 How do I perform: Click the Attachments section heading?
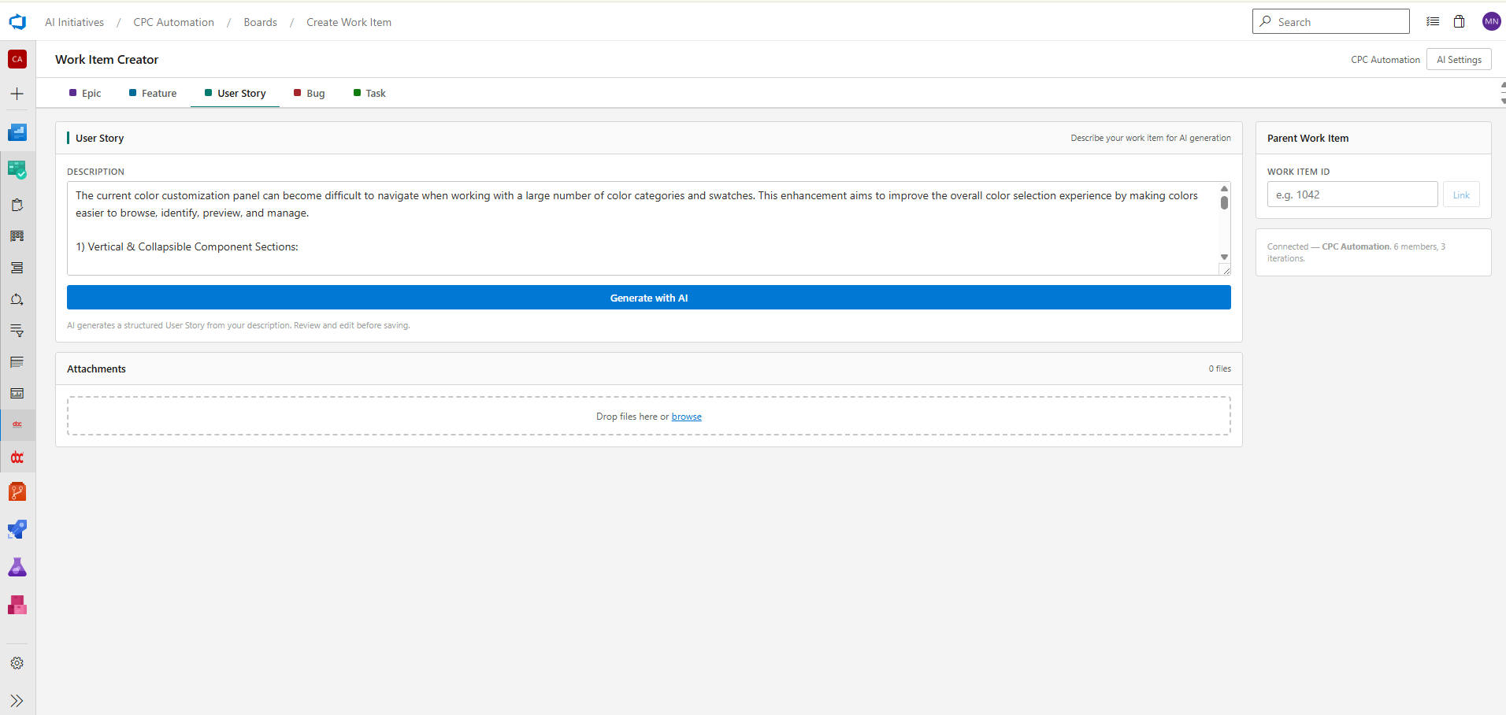point(96,369)
